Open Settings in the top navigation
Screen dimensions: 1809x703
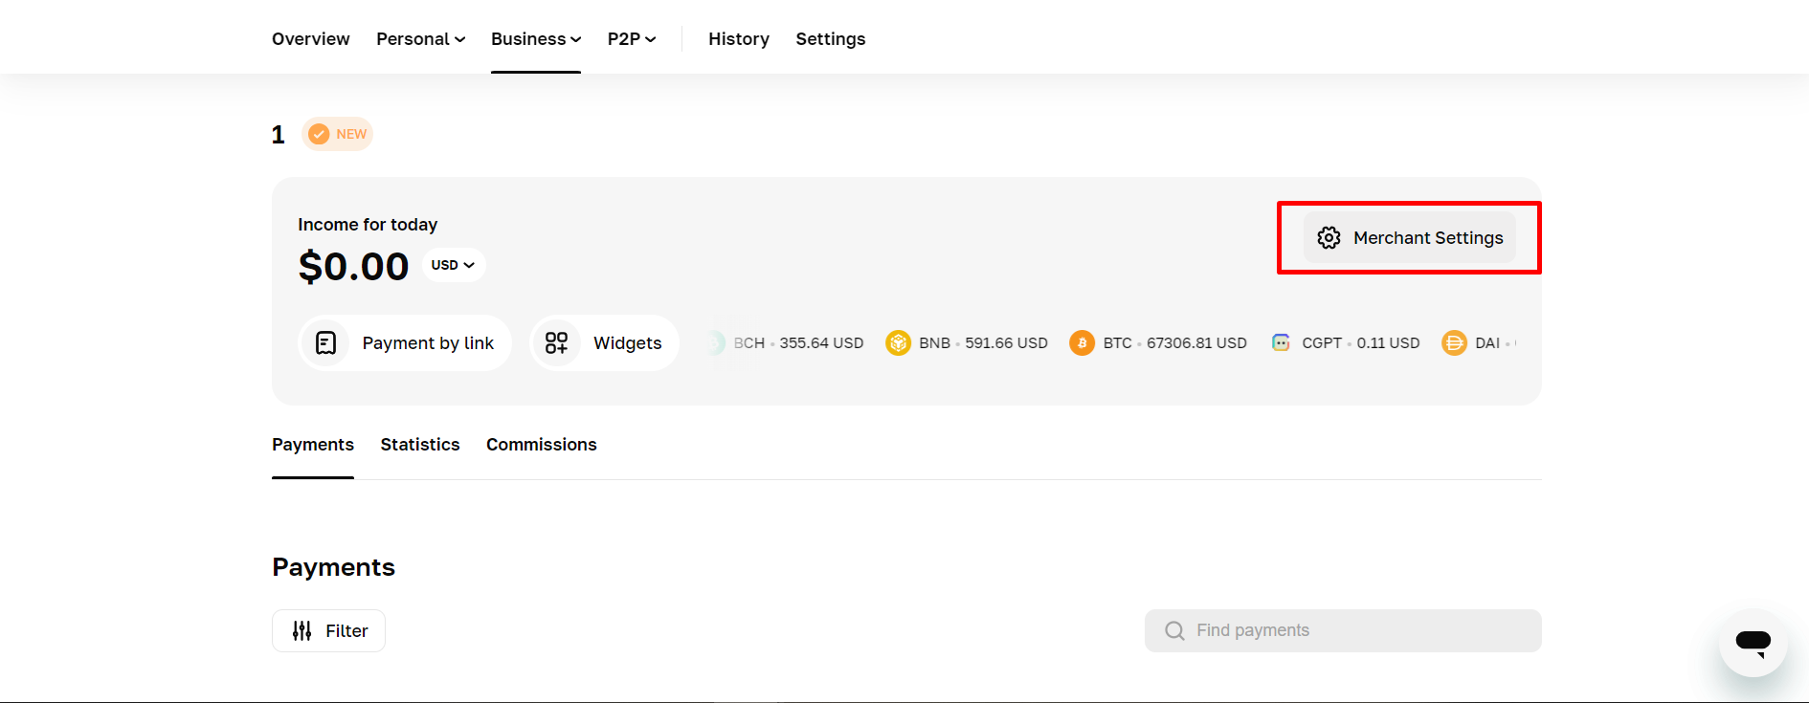point(830,39)
